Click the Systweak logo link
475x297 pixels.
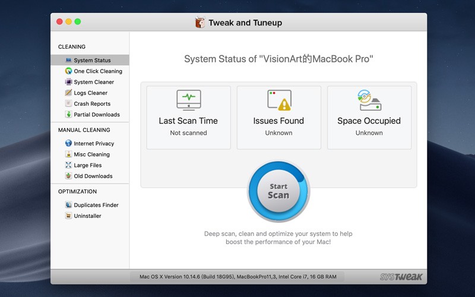point(401,277)
